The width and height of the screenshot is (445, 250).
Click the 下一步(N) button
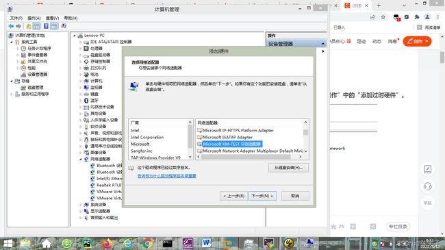(x=262, y=196)
